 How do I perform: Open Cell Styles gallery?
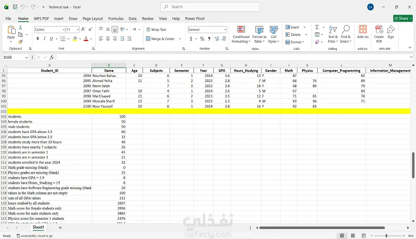coord(274,34)
